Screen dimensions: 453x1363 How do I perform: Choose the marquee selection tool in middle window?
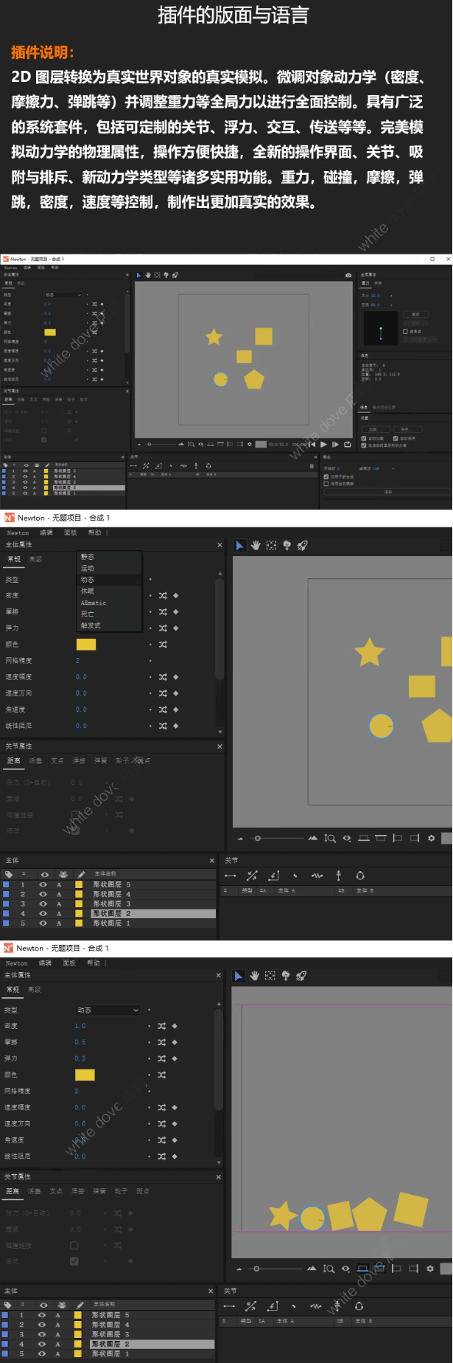tap(272, 545)
